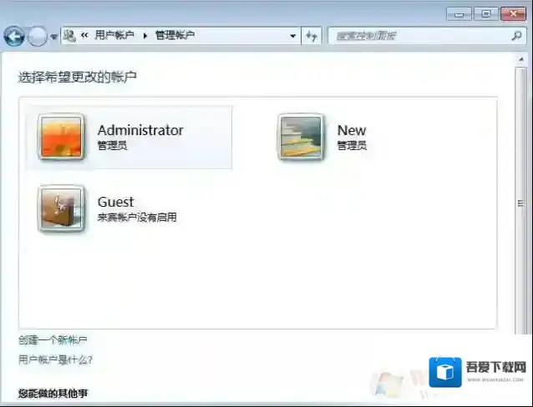The image size is (533, 407).
Task: Select the 管理帐户 breadcrumb
Action: [175, 35]
